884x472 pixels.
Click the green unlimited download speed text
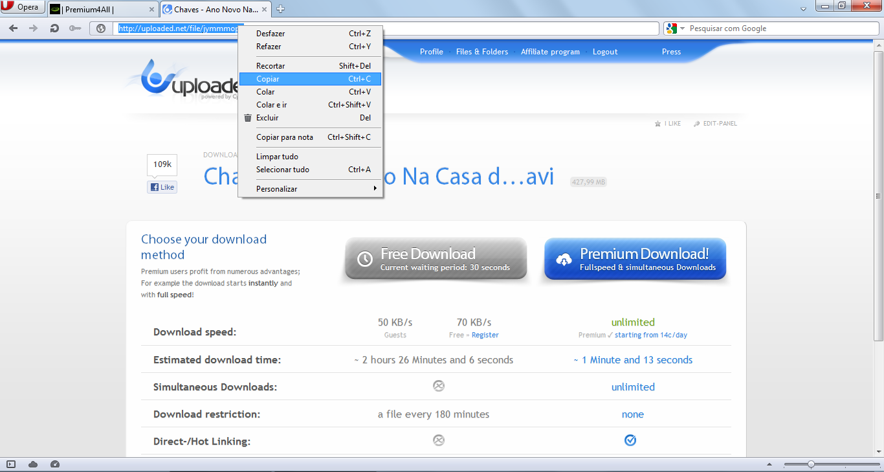point(633,322)
